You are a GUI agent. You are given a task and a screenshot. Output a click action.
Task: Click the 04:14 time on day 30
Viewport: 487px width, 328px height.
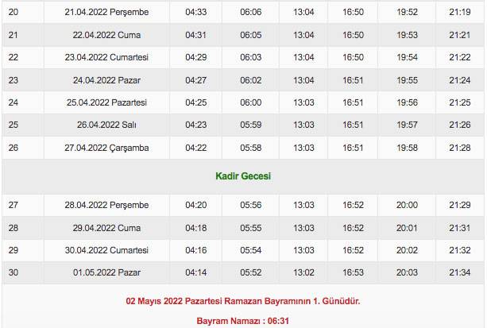pyautogui.click(x=195, y=272)
